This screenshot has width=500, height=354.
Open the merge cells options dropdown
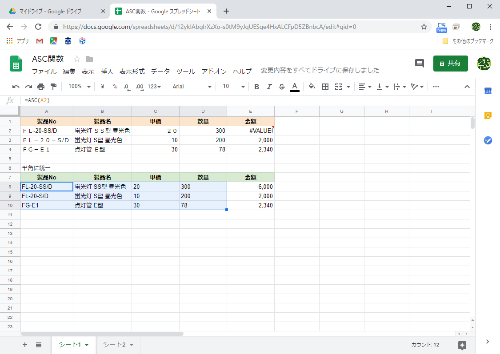[x=348, y=87]
